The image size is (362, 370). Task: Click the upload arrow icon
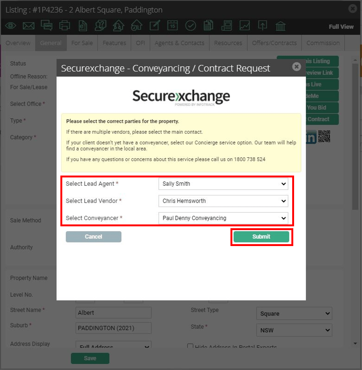[263, 26]
